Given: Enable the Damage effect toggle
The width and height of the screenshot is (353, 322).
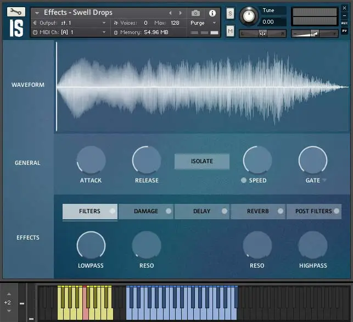Looking at the screenshot, I should coord(169,211).
